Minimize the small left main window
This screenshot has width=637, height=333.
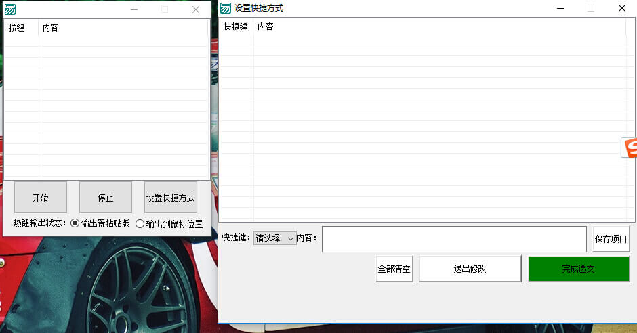point(134,9)
